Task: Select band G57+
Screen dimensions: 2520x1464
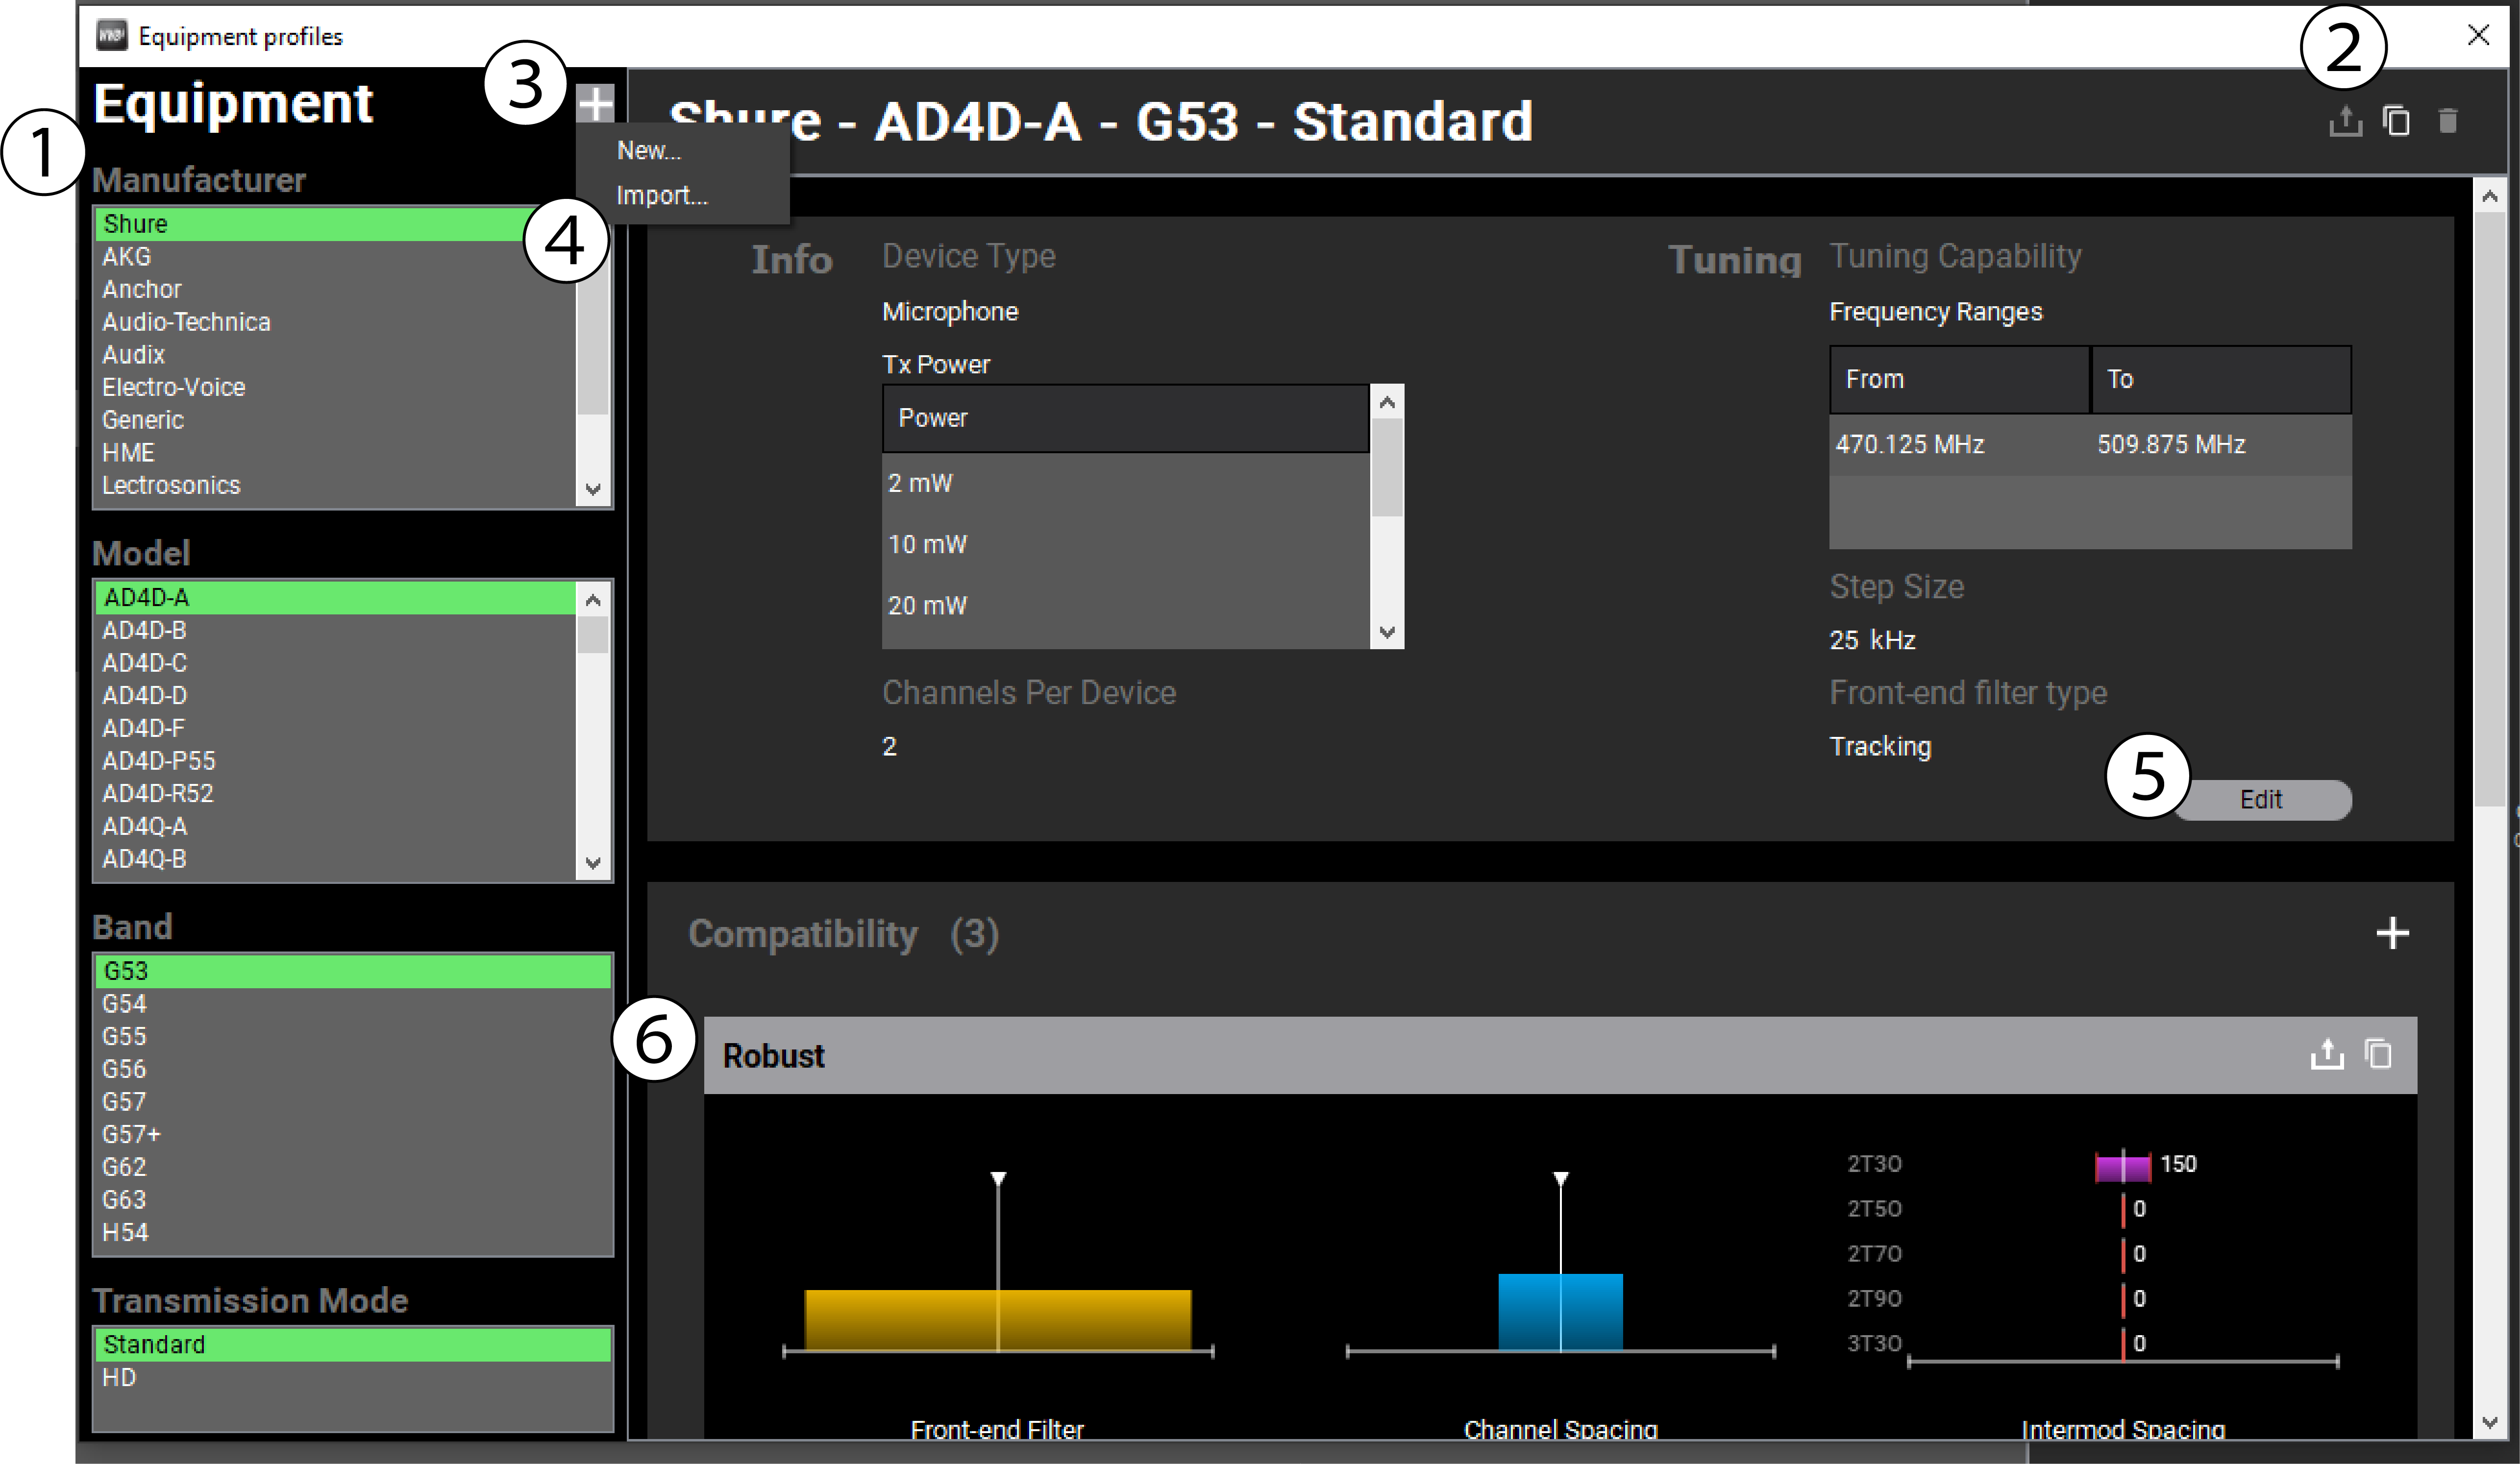Action: click(353, 1135)
